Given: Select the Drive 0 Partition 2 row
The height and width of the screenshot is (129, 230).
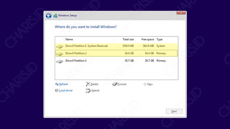Looking at the screenshot, I should coord(116,53).
